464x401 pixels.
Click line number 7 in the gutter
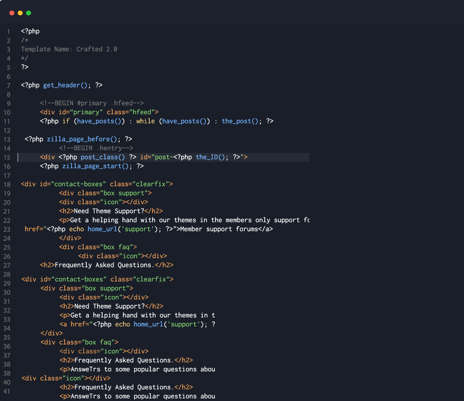8,86
